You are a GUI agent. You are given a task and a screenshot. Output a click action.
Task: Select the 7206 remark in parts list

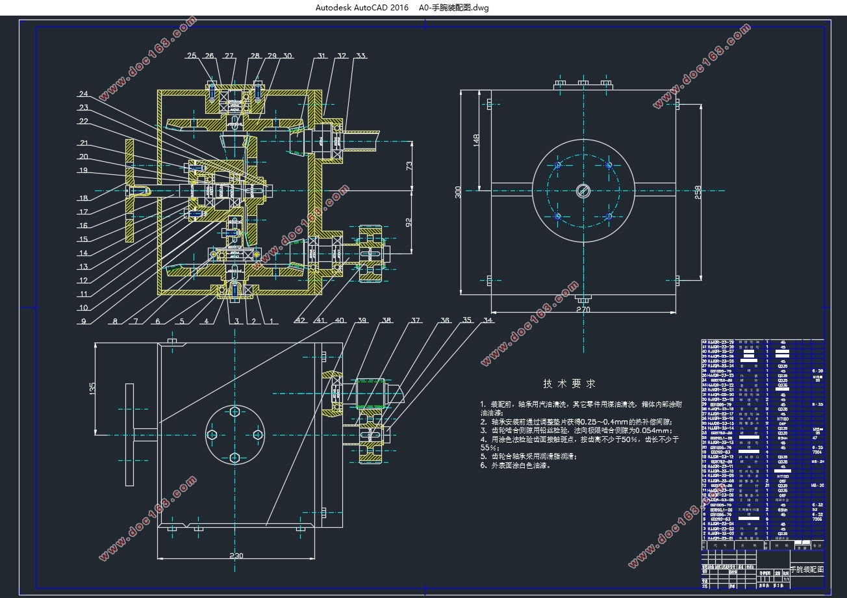818,519
